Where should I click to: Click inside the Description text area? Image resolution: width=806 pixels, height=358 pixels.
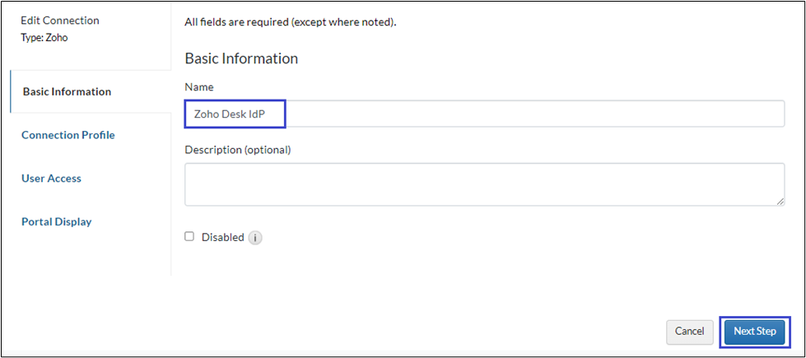click(x=484, y=184)
